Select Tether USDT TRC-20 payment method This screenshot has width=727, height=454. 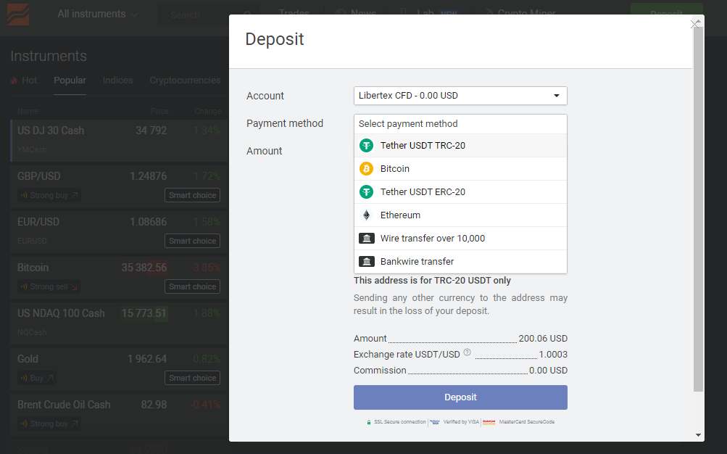pos(460,146)
